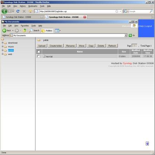
Task: Tick the select-all checkbox in the header
Action: (39, 52)
